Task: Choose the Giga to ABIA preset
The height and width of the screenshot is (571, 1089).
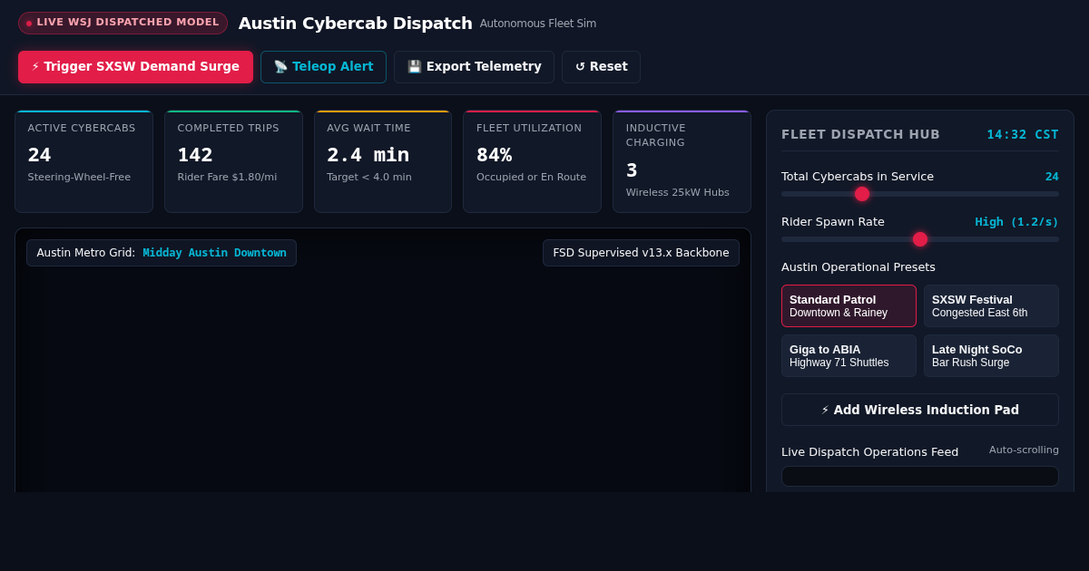Action: coord(849,356)
